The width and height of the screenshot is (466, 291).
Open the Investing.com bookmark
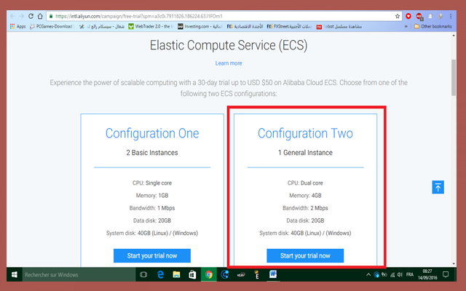(200, 26)
